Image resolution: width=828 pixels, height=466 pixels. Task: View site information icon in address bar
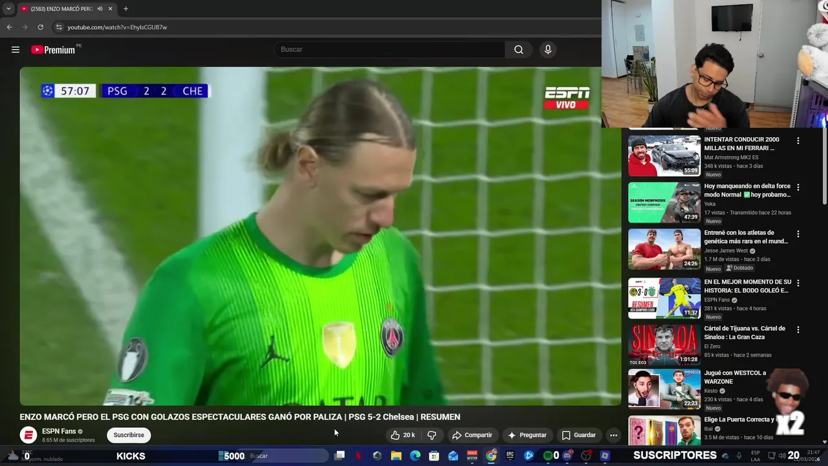pos(59,27)
